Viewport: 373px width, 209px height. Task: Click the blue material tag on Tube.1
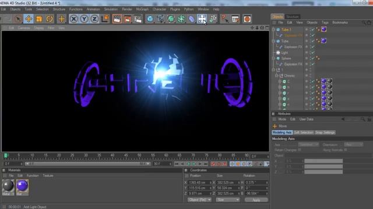[324, 30]
